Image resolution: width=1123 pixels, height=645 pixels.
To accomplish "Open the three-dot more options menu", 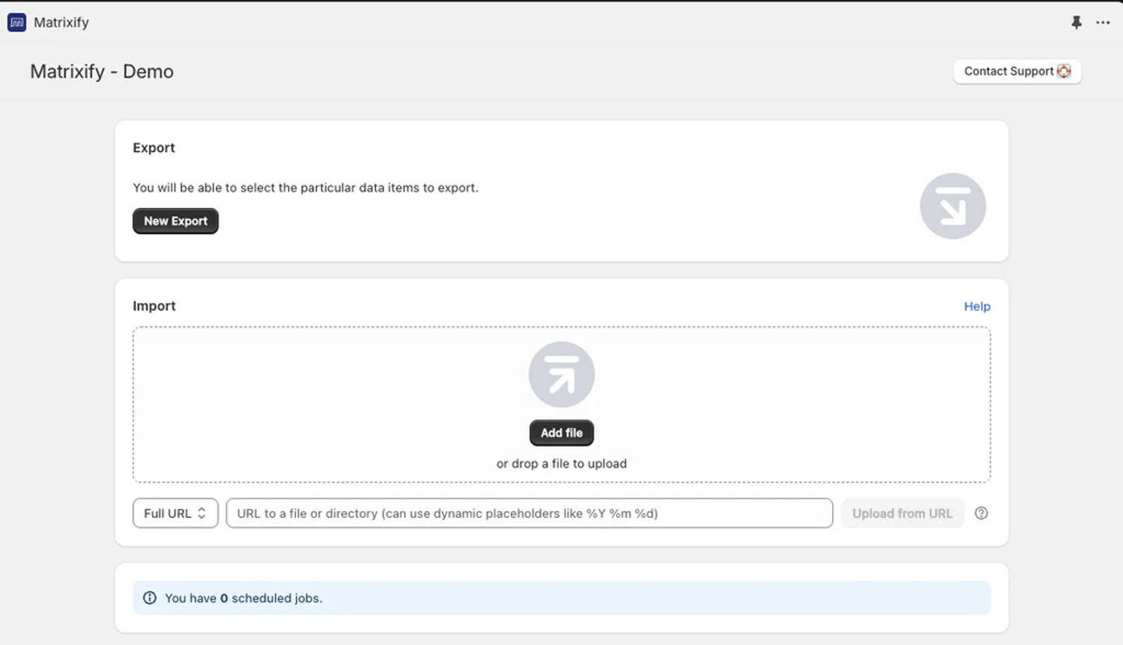I will tap(1103, 23).
